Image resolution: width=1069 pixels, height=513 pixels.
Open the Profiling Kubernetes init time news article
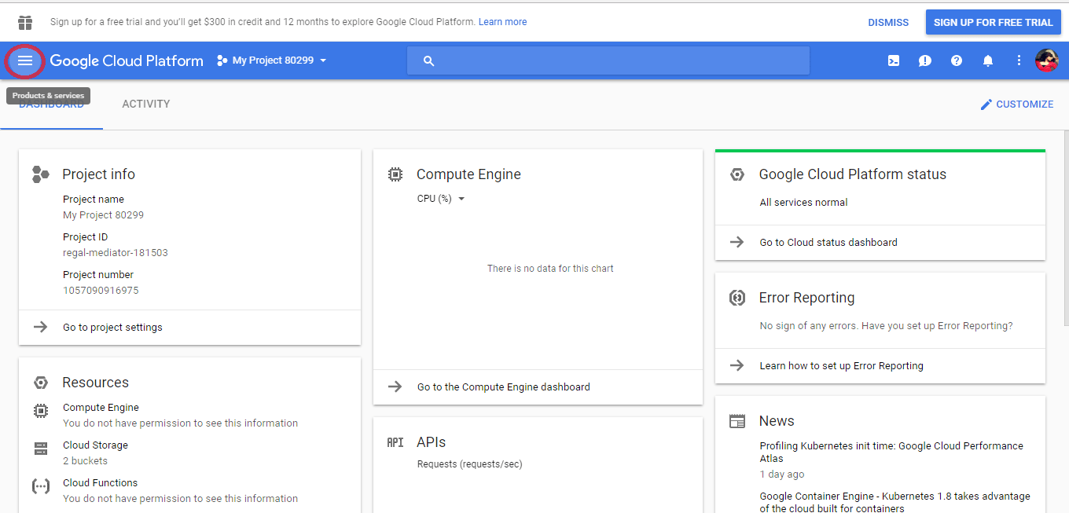[x=891, y=453]
